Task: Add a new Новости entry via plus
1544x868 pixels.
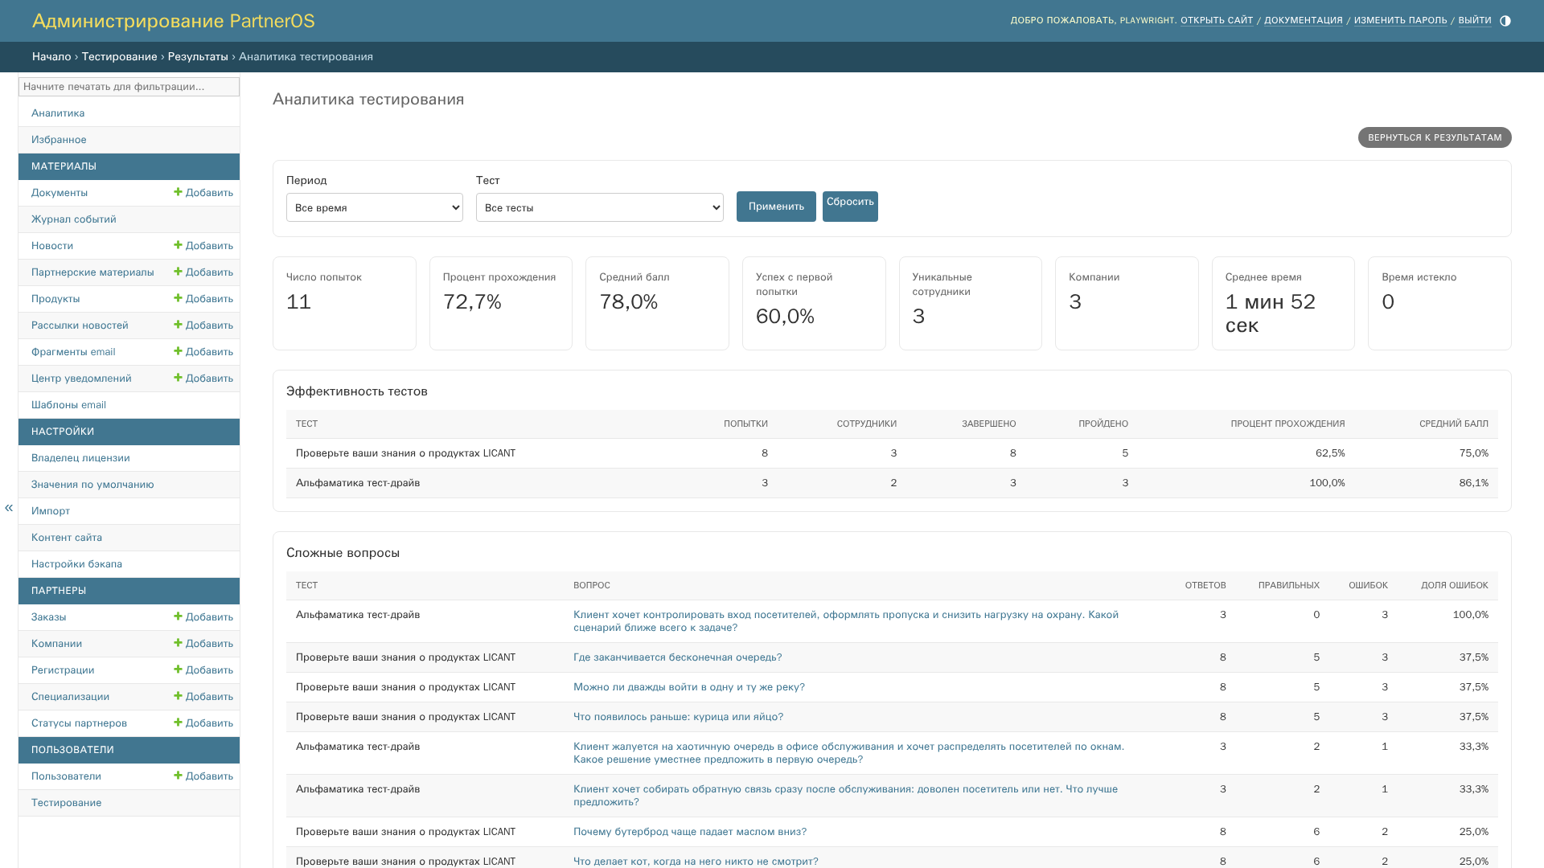Action: [x=203, y=246]
